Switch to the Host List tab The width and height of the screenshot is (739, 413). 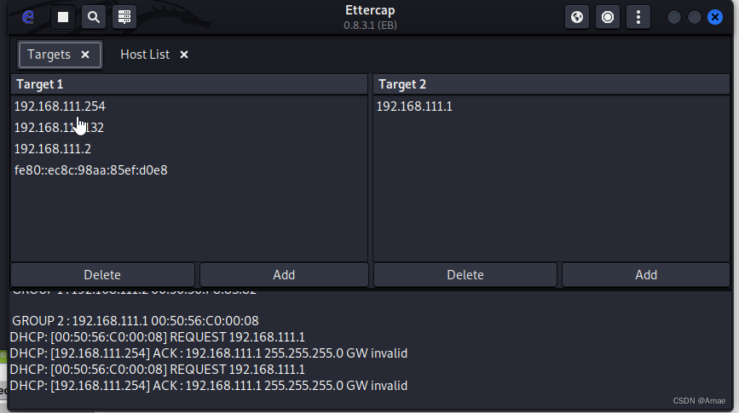(145, 54)
